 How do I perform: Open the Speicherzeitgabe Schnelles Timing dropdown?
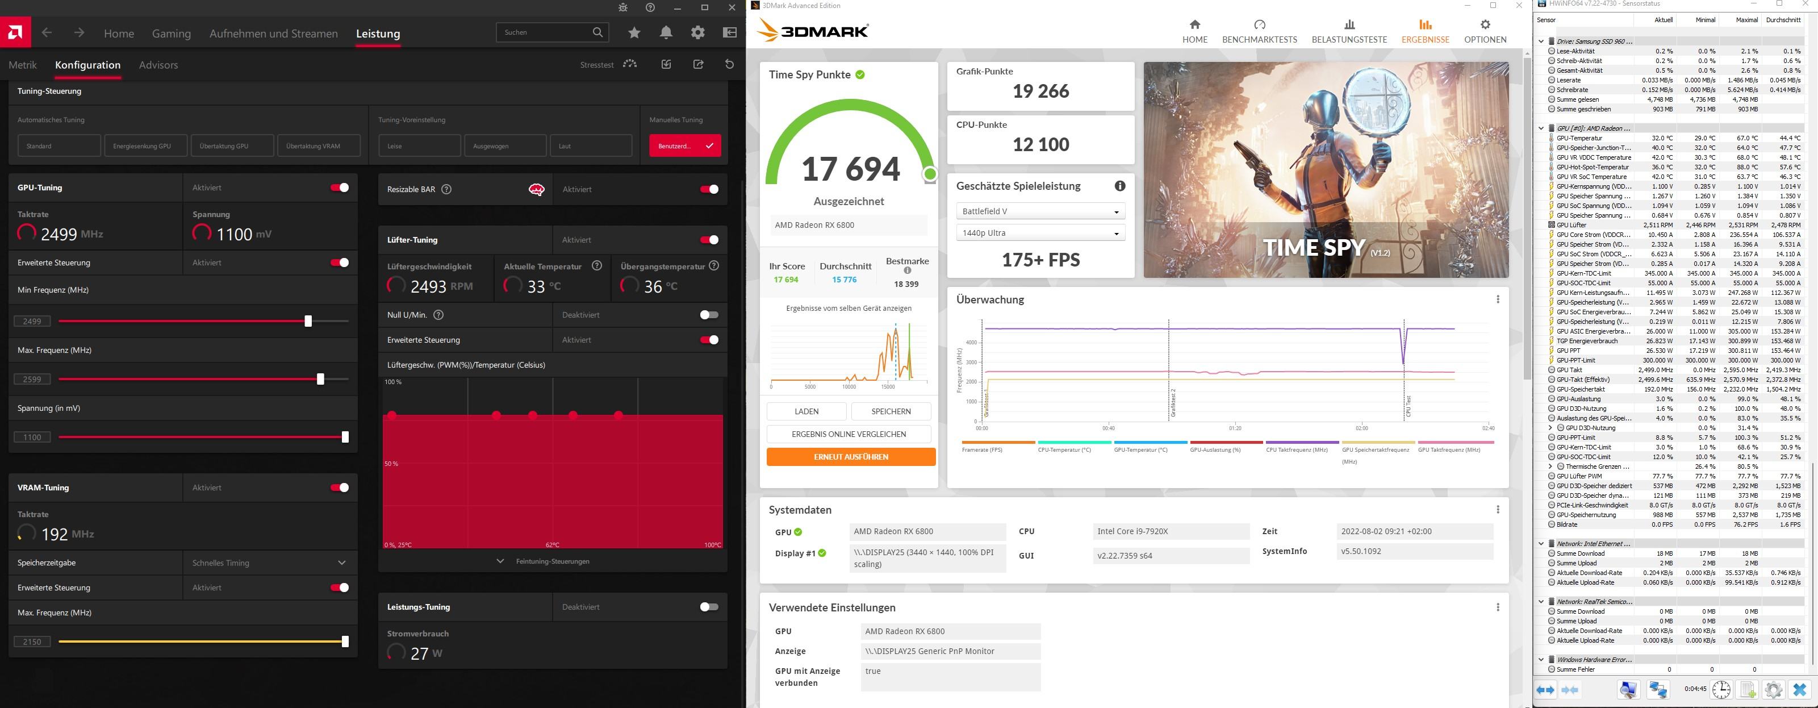(x=270, y=563)
